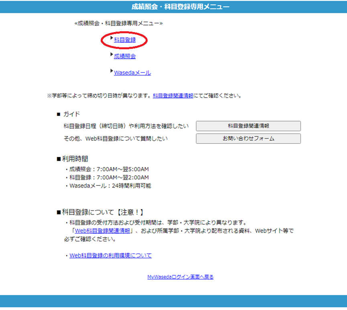Click the 成績照会：7:00AM～翌5:00AM hours line
The image size is (347, 310).
tap(109, 169)
